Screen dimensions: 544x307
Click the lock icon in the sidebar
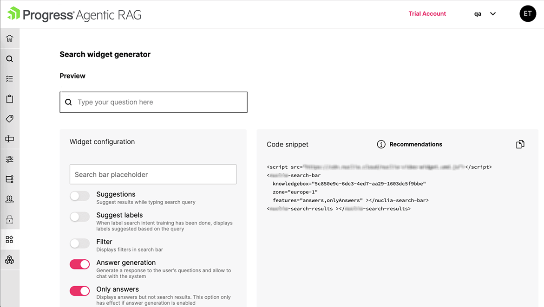[x=10, y=218]
